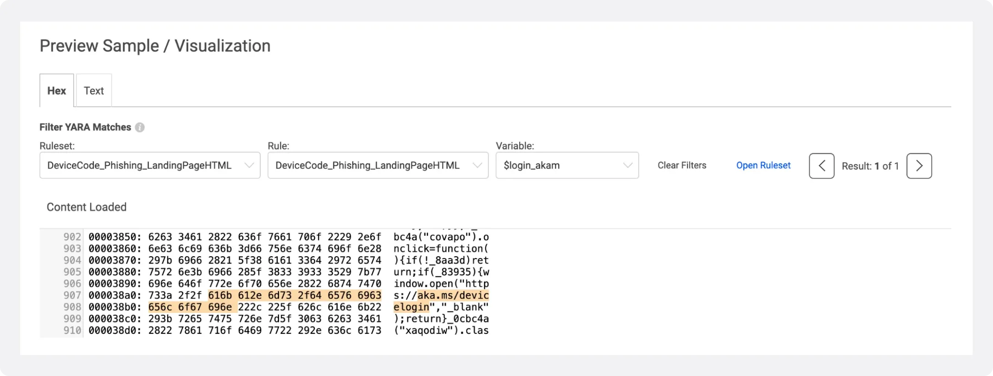993x376 pixels.
Task: Open the Variable dropdown showing $login_akam
Action: click(x=567, y=165)
